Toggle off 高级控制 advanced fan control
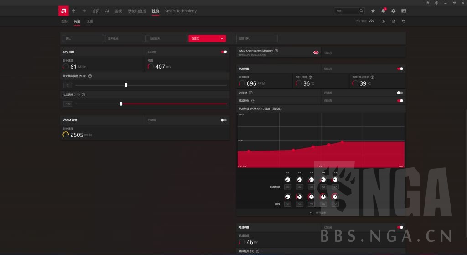This screenshot has height=255, width=467. coord(400,100)
